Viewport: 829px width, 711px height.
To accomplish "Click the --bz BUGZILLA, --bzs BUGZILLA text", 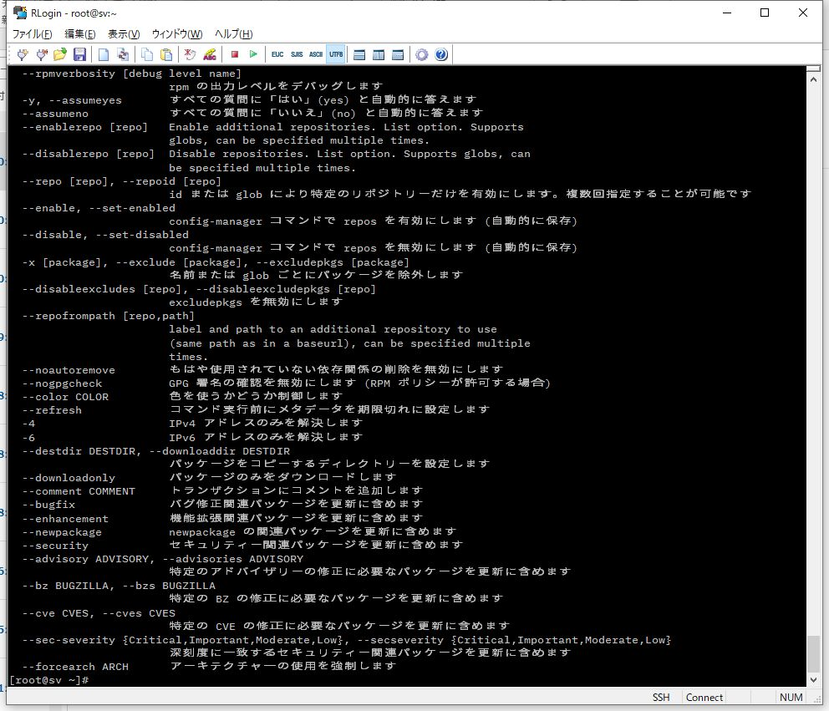I will click(x=119, y=586).
